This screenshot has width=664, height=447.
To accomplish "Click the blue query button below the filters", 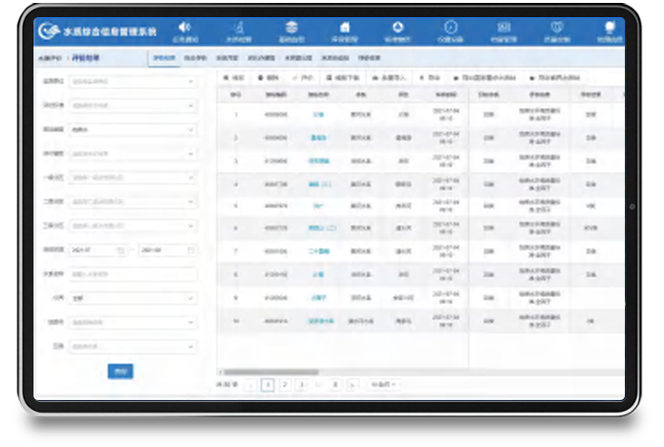I will 120,371.
